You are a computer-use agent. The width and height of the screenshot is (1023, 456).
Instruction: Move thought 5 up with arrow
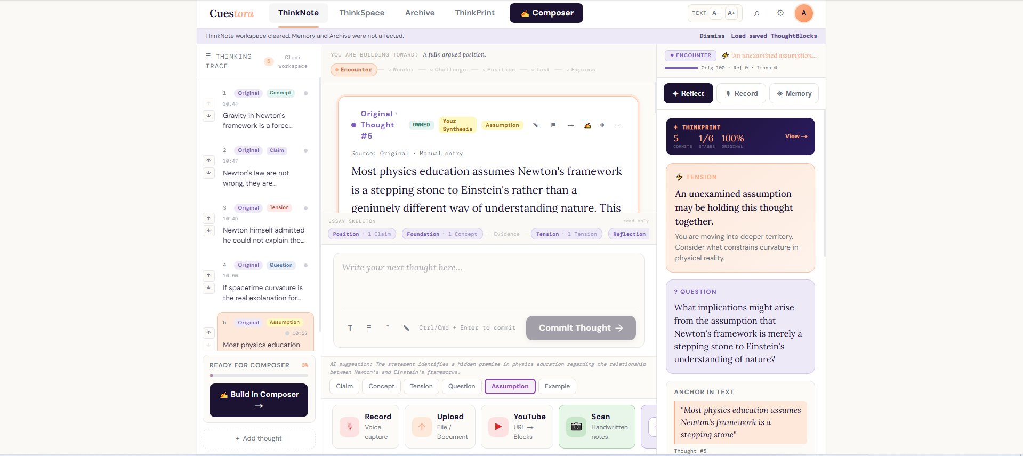(x=208, y=332)
